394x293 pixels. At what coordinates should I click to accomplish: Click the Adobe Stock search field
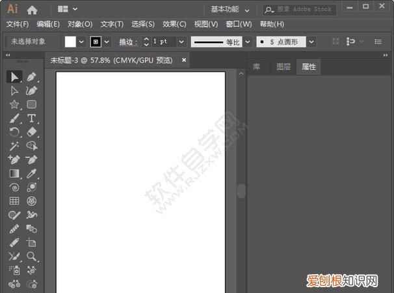pyautogui.click(x=304, y=9)
